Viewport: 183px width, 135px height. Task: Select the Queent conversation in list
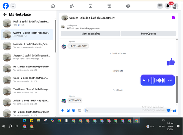click(27, 35)
